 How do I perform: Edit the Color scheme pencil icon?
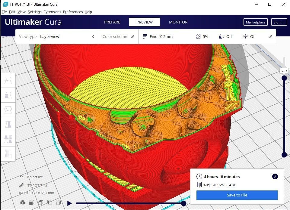click(x=132, y=36)
